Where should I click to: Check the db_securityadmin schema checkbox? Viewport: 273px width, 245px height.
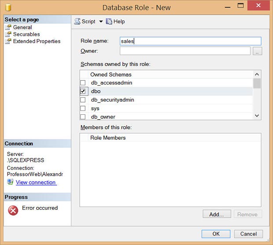coord(83,100)
